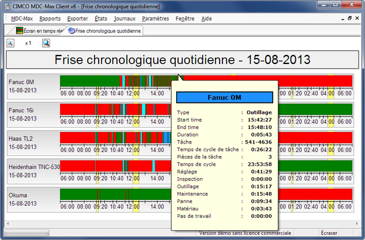
Task: Click the green segment on the right of the Fanuc 16i timeline
Action: click(315, 109)
